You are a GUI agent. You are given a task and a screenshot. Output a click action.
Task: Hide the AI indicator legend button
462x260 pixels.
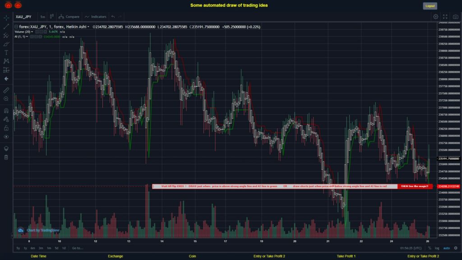pyautogui.click(x=32, y=37)
